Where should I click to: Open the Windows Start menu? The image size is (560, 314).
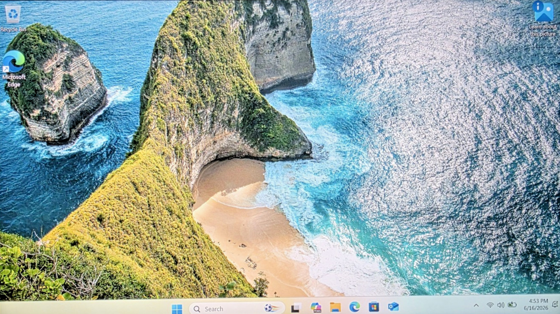click(177, 308)
